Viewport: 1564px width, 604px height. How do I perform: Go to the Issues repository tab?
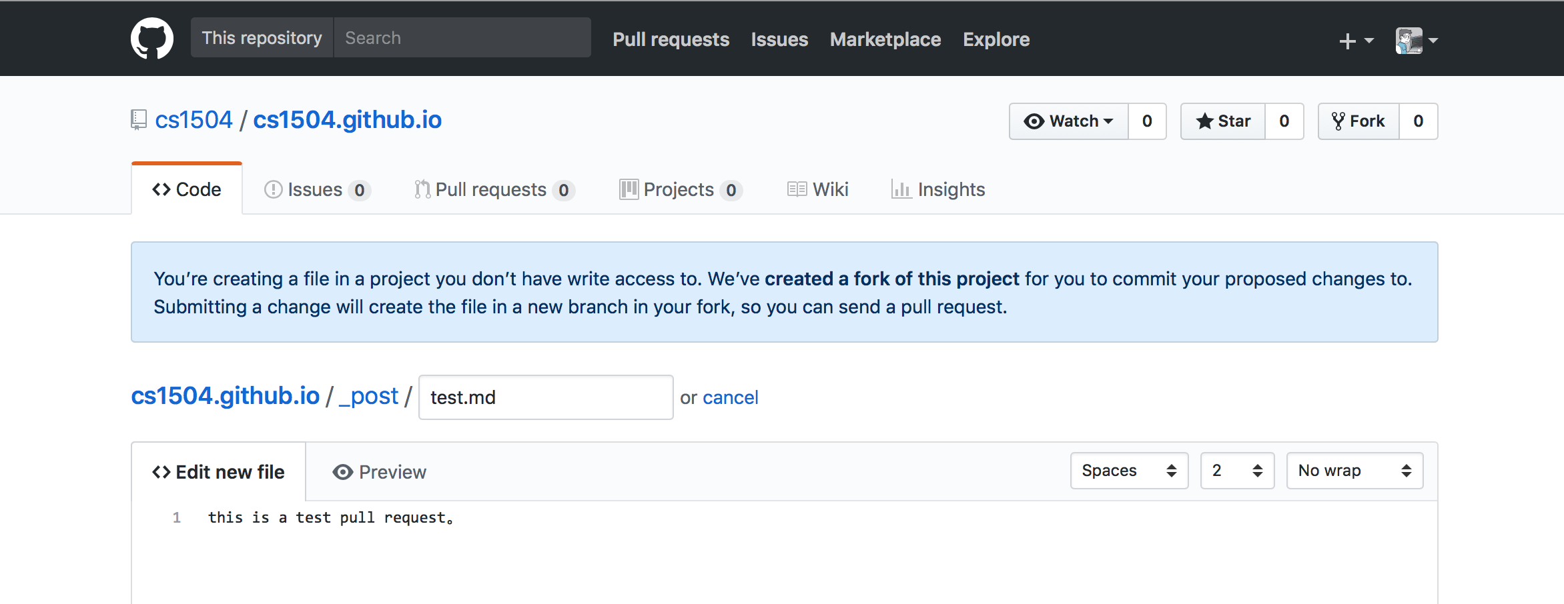click(317, 190)
